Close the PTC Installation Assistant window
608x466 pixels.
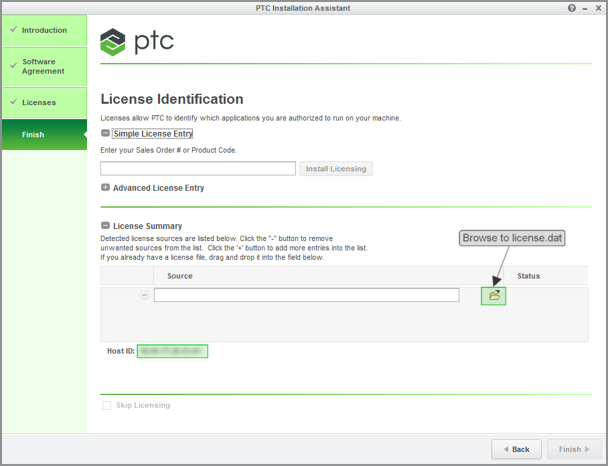pyautogui.click(x=599, y=8)
